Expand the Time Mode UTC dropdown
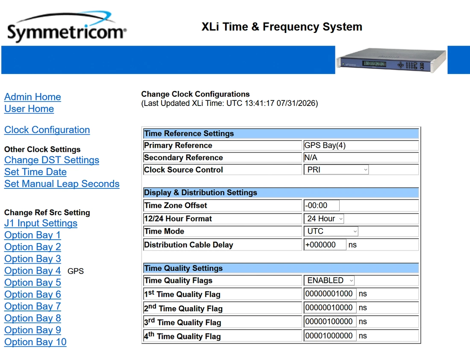 click(331, 231)
